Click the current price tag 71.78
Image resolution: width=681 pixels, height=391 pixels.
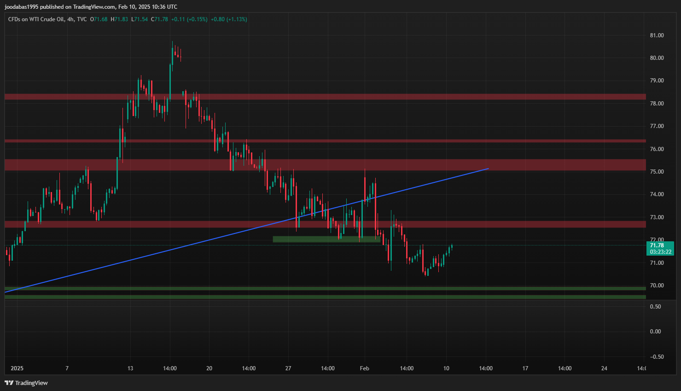[x=657, y=245]
